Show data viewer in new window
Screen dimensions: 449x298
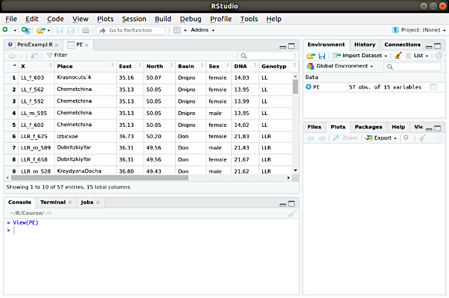[35, 56]
